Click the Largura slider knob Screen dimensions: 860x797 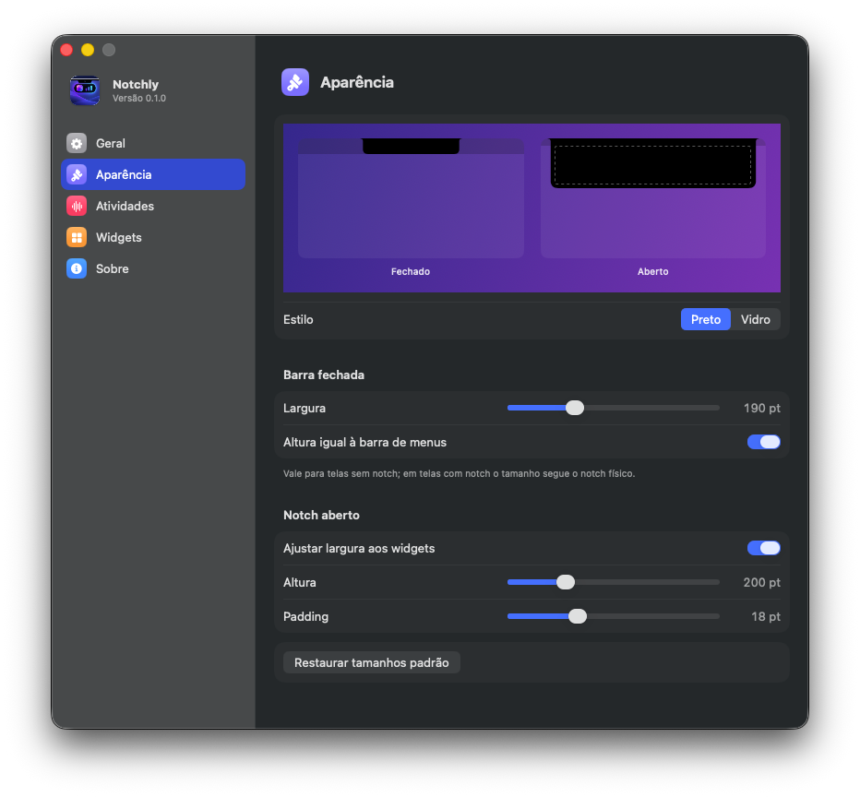coord(575,408)
